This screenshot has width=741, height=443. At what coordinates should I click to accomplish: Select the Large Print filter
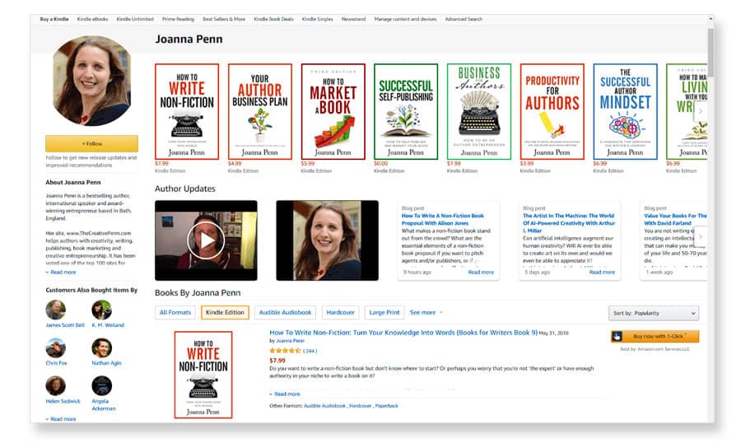[x=384, y=313]
